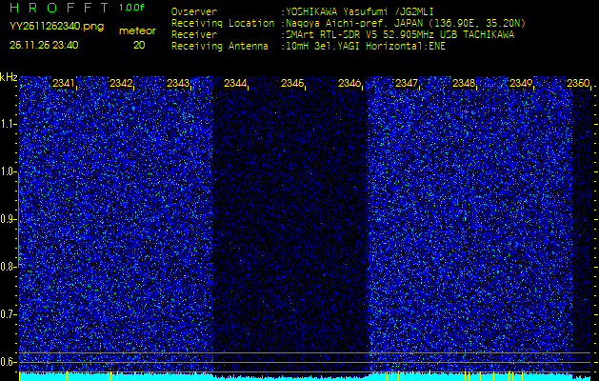Click the 2349 time marker label
This screenshot has width=599, height=381.
click(x=521, y=83)
